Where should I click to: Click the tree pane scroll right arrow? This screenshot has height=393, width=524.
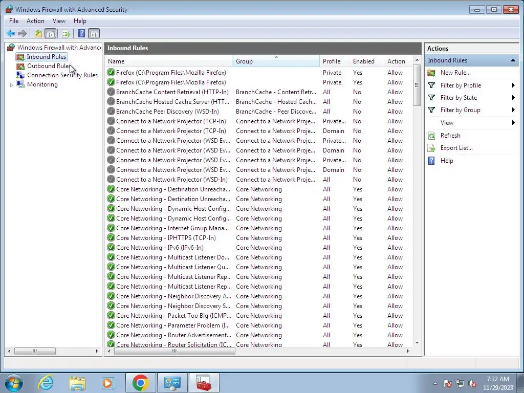click(x=97, y=351)
